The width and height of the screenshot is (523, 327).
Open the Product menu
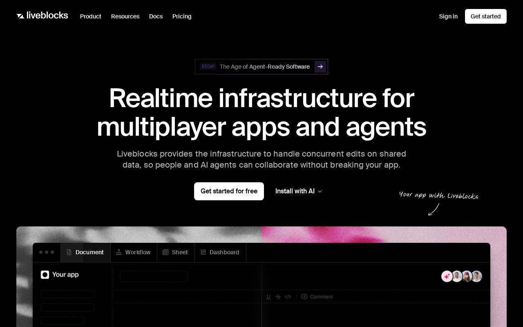[91, 16]
